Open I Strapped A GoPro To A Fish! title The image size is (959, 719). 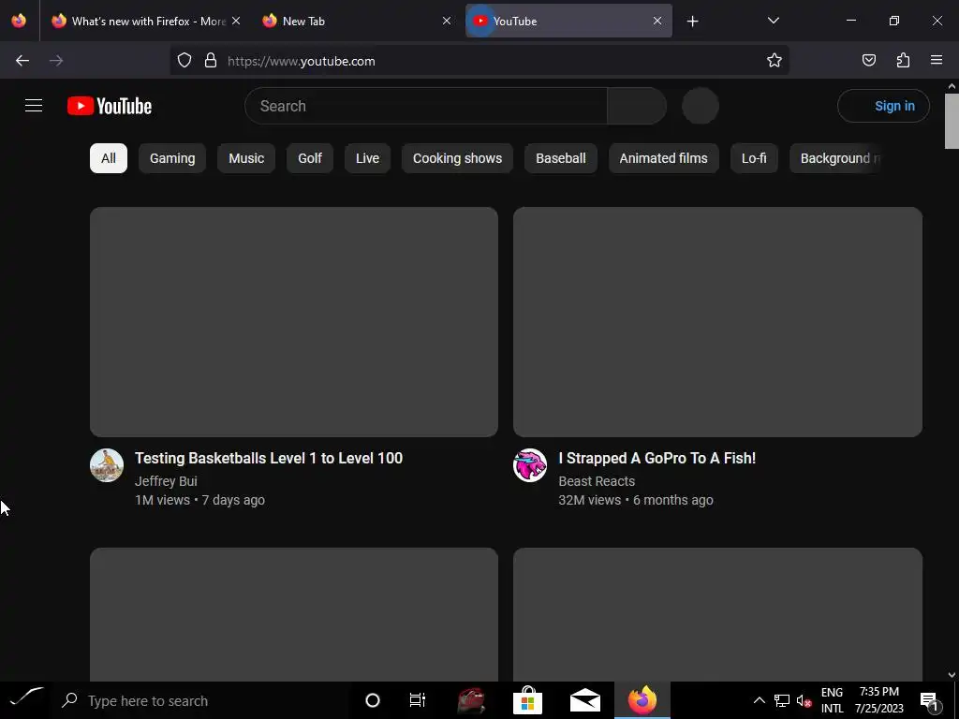657,459
